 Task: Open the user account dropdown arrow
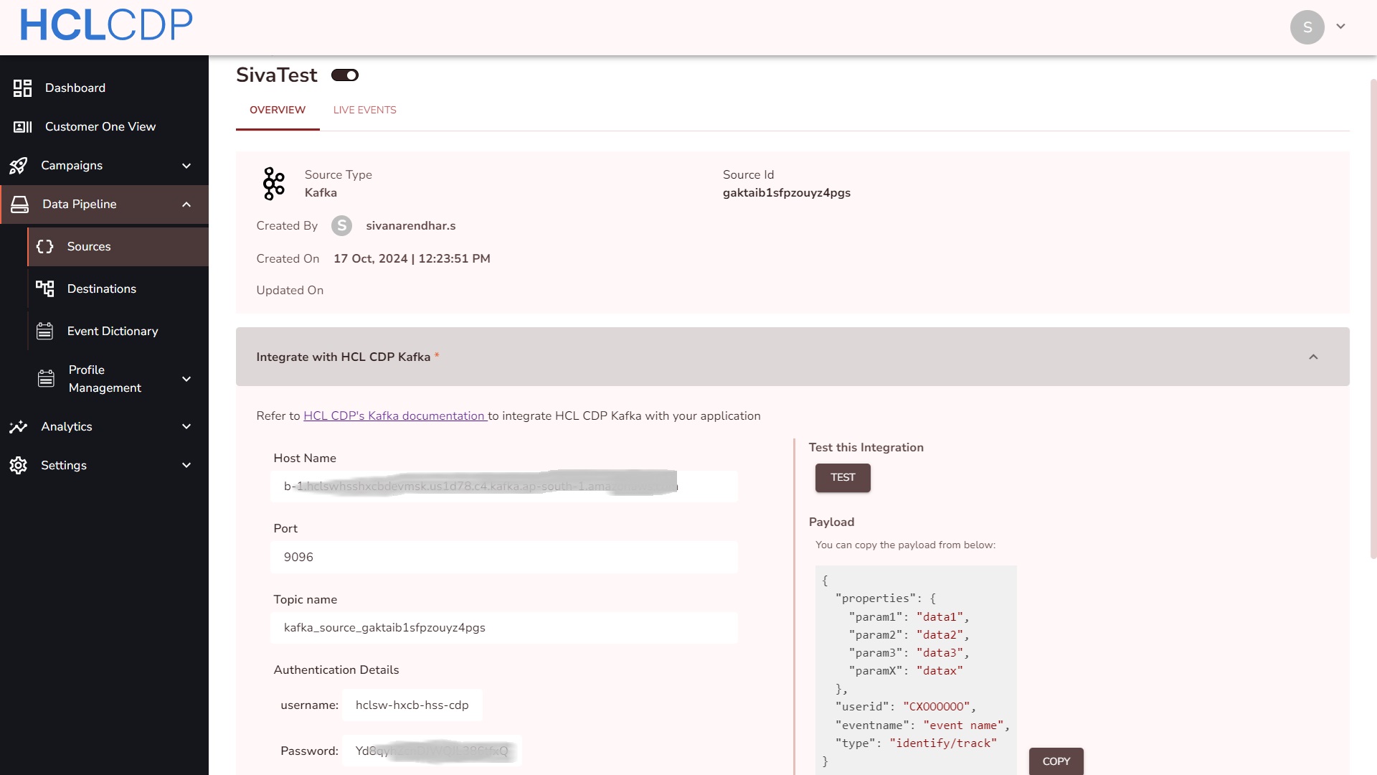(x=1340, y=27)
